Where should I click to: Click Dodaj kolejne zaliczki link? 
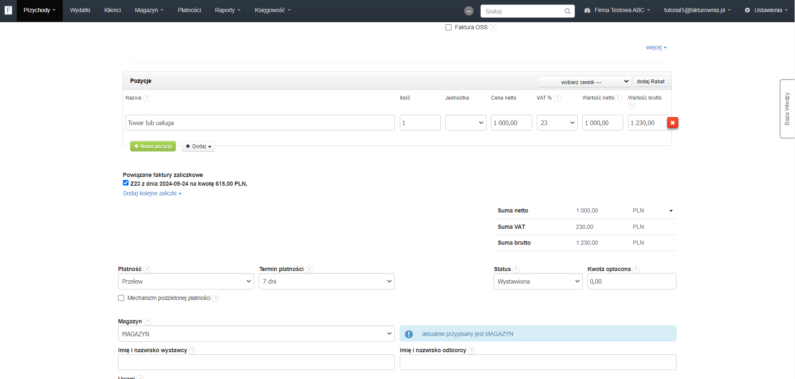coord(152,193)
